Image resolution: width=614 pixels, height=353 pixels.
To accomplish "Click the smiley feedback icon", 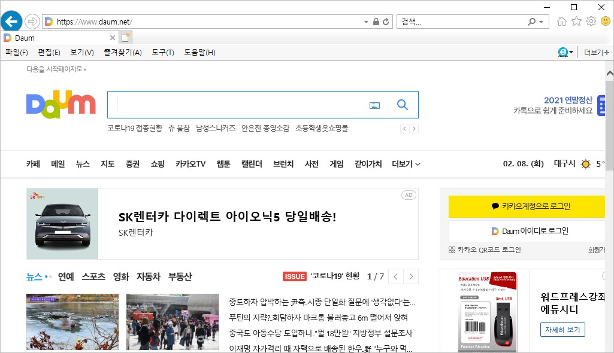I will click(x=606, y=21).
